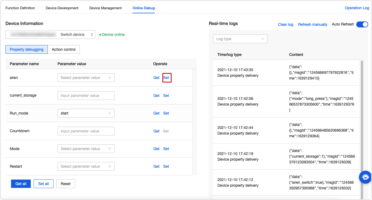Expand the siren parameter value dropdown
The width and height of the screenshot is (372, 200).
(86, 78)
